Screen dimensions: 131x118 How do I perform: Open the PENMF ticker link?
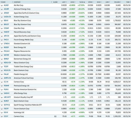tap(6, 86)
